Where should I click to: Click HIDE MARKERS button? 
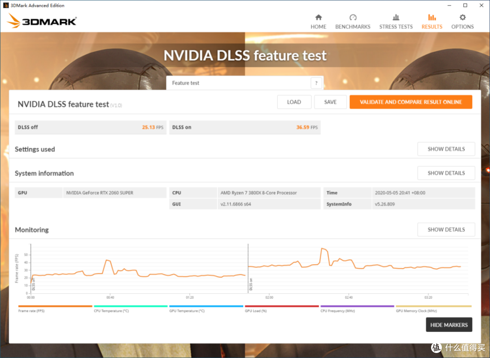point(449,324)
